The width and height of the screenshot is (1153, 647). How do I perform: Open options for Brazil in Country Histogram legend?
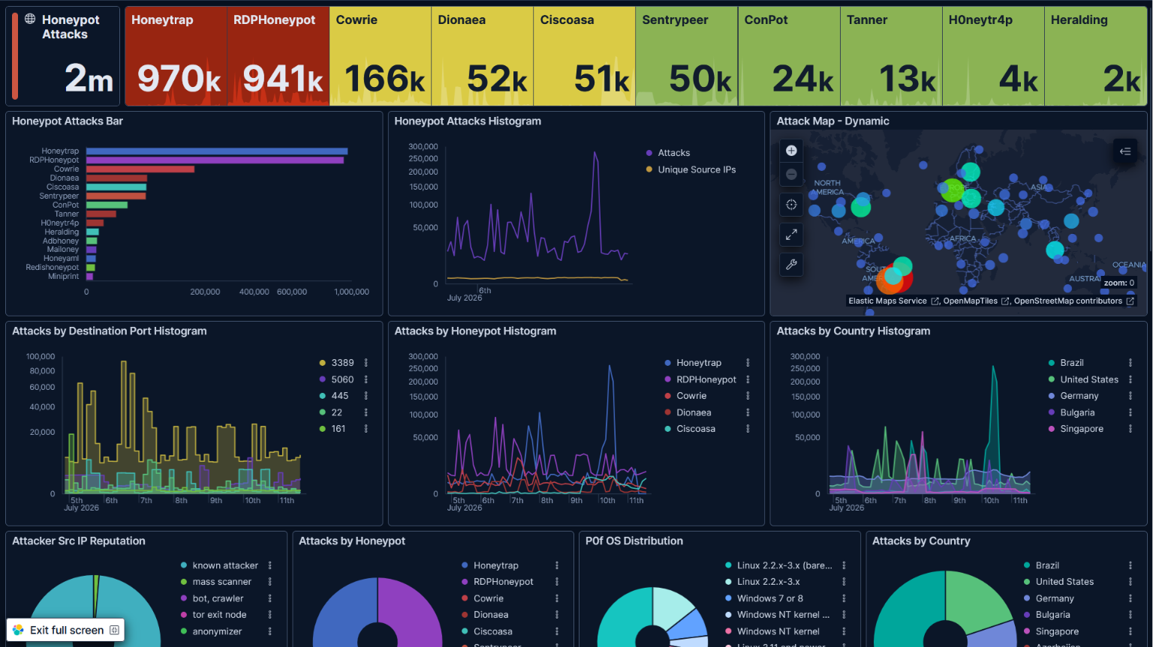[x=1130, y=363]
